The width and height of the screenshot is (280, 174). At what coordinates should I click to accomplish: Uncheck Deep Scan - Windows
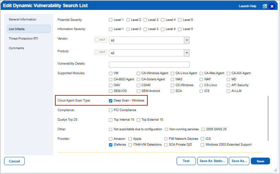tap(111, 101)
